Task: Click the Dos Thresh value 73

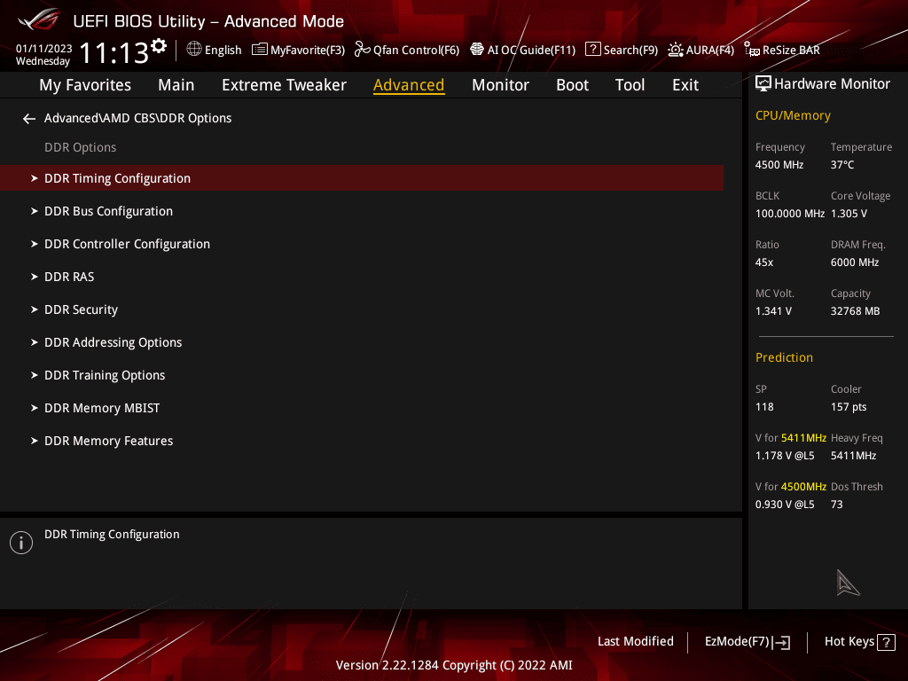Action: coord(837,505)
